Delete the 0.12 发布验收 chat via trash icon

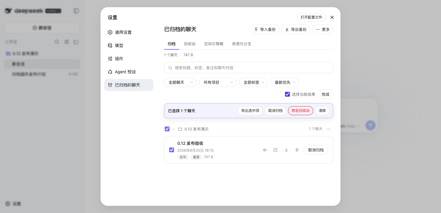point(297,150)
